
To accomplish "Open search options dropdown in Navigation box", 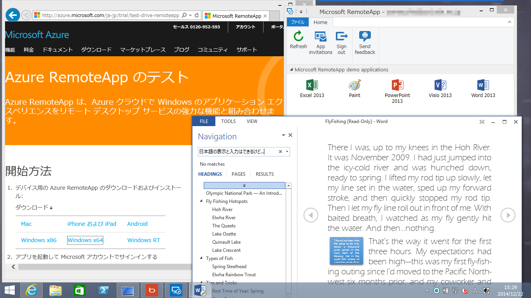I will pyautogui.click(x=287, y=152).
